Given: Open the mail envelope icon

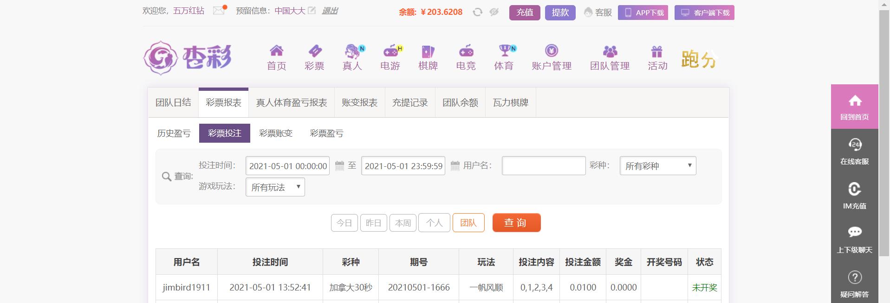Looking at the screenshot, I should [219, 11].
